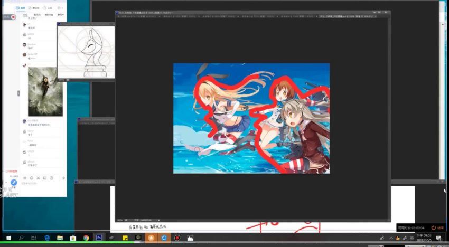The width and height of the screenshot is (449, 247).
Task: Open the highlighted orange taskbar app
Action: coord(151,237)
